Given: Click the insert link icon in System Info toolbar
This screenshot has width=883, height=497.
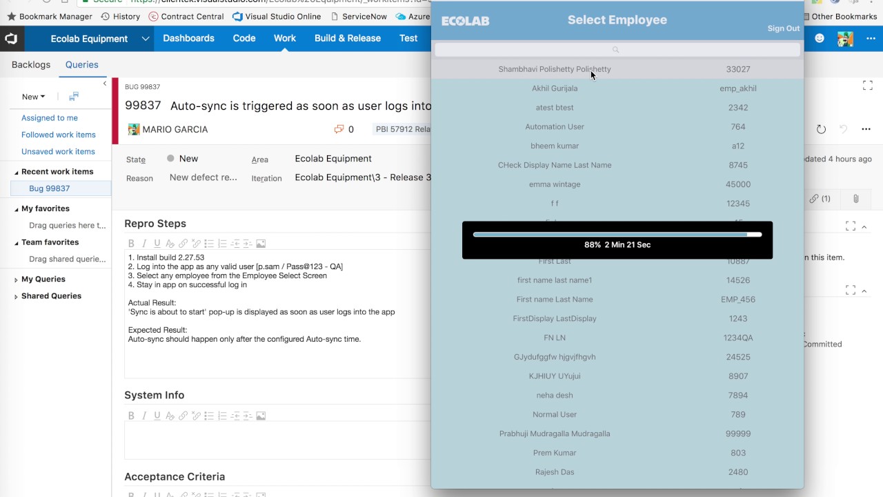Looking at the screenshot, I should (x=183, y=416).
